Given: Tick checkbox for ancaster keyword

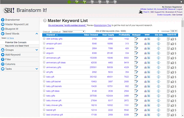Looking at the screenshot, I should [x=44, y=48].
